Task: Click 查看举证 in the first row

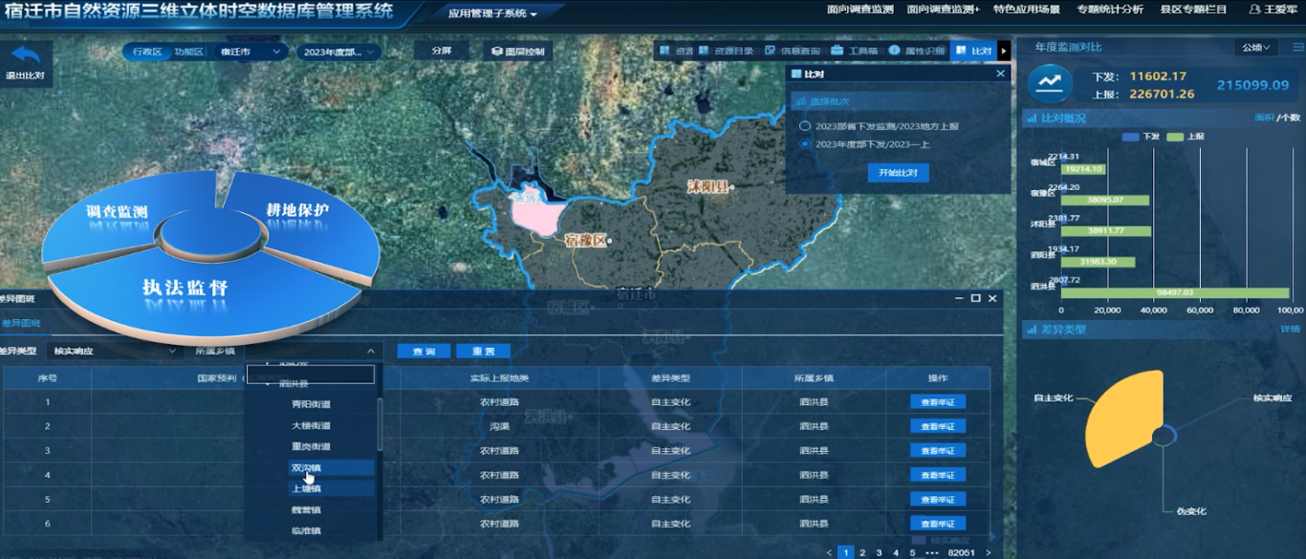Action: pyautogui.click(x=937, y=402)
